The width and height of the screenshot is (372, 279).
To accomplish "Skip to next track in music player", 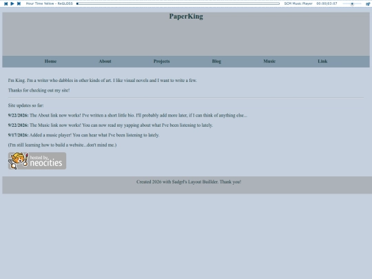I will [19, 3].
